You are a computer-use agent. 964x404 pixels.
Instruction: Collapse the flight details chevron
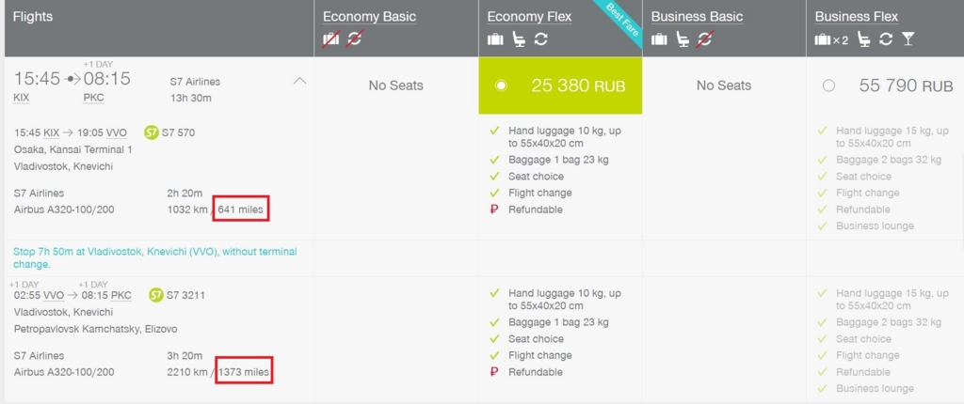299,81
